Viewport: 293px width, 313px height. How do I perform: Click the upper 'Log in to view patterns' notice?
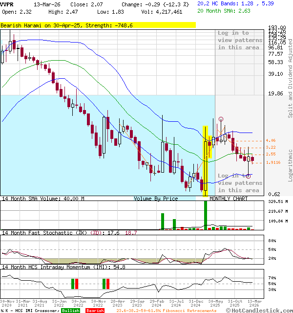239,40
